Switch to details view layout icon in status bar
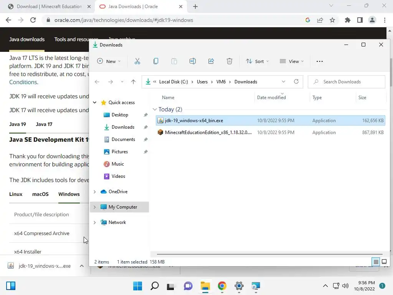 pyautogui.click(x=376, y=262)
